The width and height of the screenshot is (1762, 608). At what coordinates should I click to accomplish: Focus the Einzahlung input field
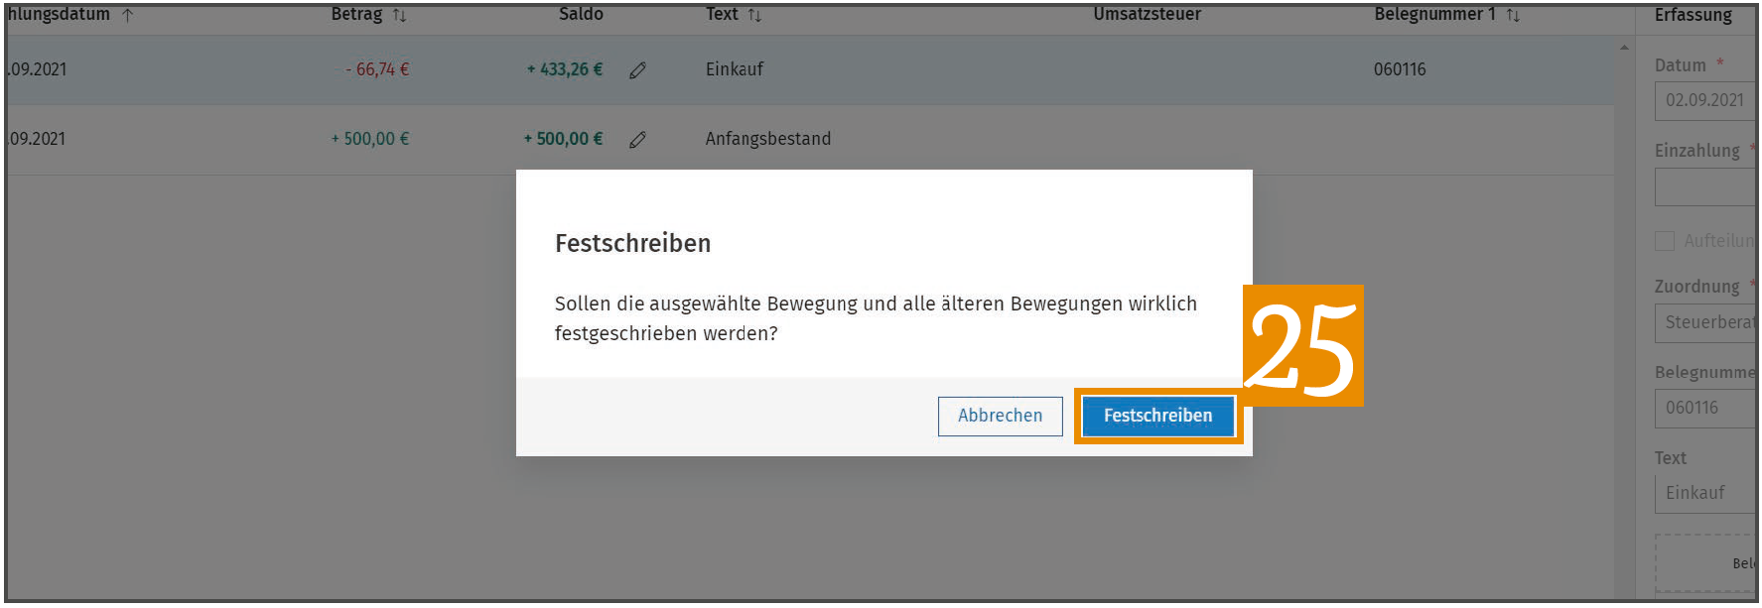pos(1705,186)
